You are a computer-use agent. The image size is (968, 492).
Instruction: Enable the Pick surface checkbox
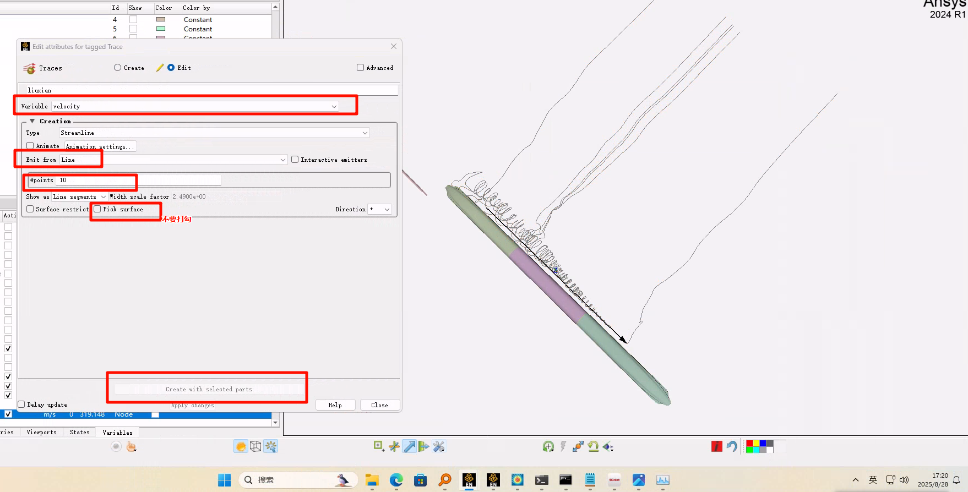pyautogui.click(x=97, y=209)
